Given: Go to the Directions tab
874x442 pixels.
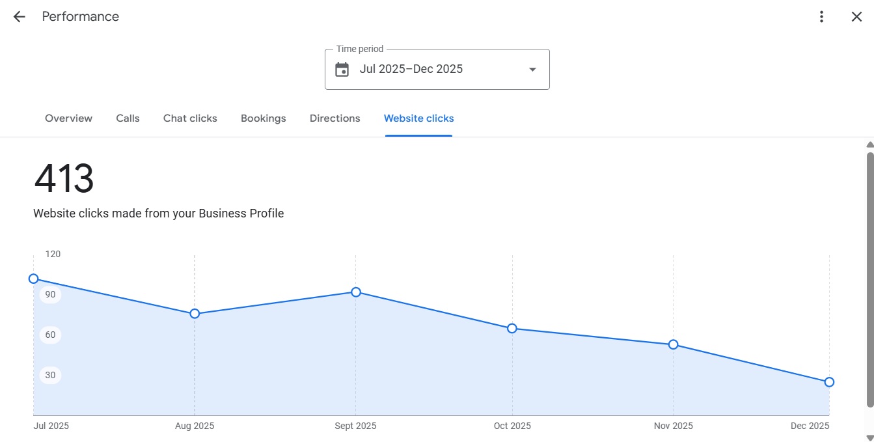Looking at the screenshot, I should (x=335, y=118).
